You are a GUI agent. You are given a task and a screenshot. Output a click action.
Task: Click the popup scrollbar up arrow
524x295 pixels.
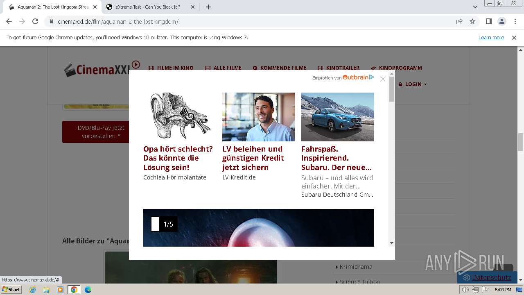point(392,74)
